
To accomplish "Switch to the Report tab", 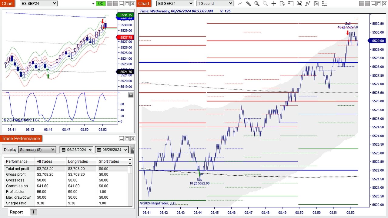I will click(x=16, y=212).
